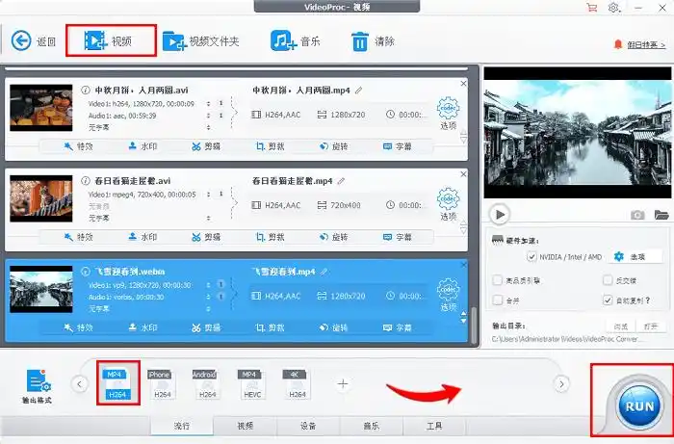Open codec options gear for first video

click(x=448, y=107)
